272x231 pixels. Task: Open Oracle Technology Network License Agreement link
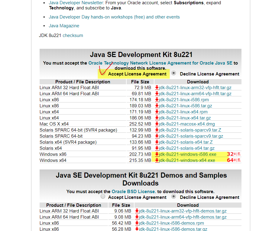click(160, 63)
